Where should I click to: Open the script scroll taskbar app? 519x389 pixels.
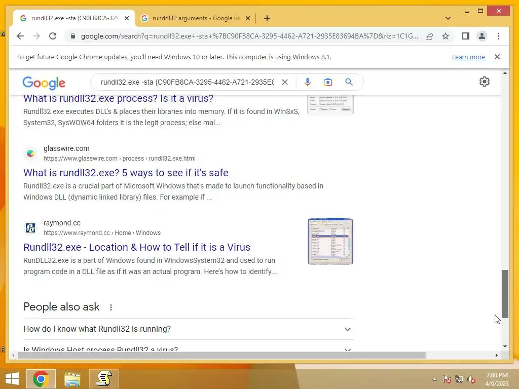click(104, 379)
